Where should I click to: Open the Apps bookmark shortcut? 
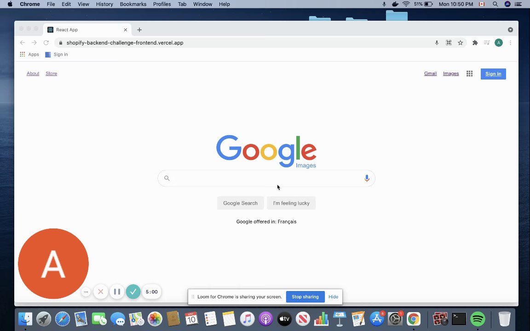coord(29,54)
